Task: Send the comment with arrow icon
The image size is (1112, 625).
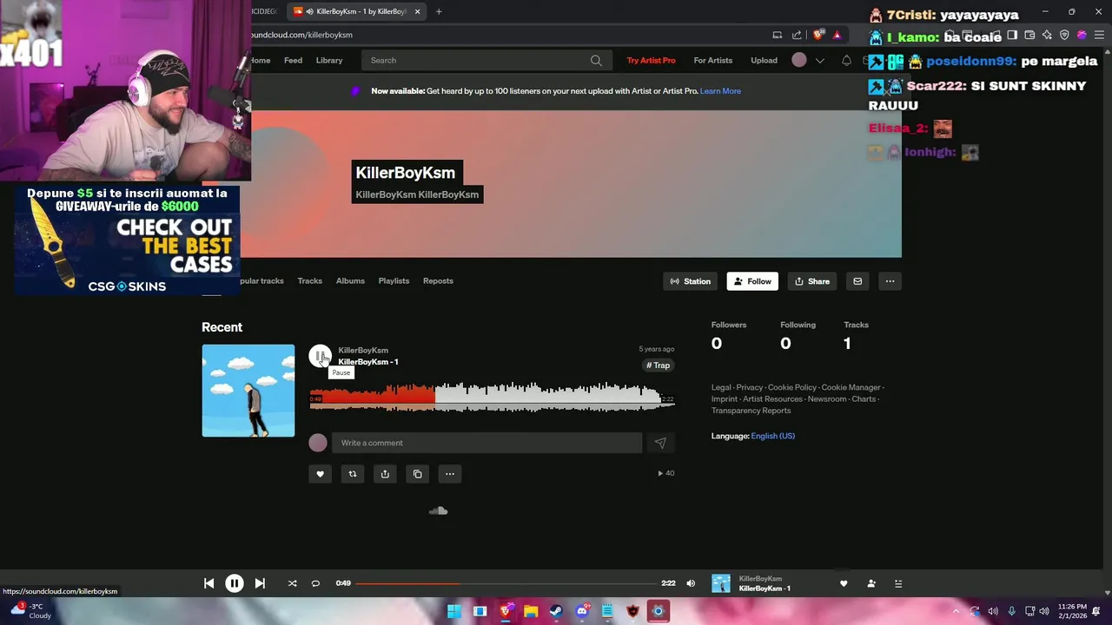Action: (660, 443)
